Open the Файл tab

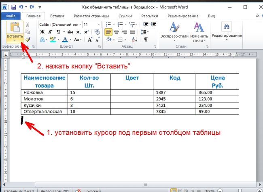click(x=11, y=16)
